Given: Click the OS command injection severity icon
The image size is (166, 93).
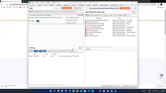Looking at the screenshot, I should (x=86, y=36).
